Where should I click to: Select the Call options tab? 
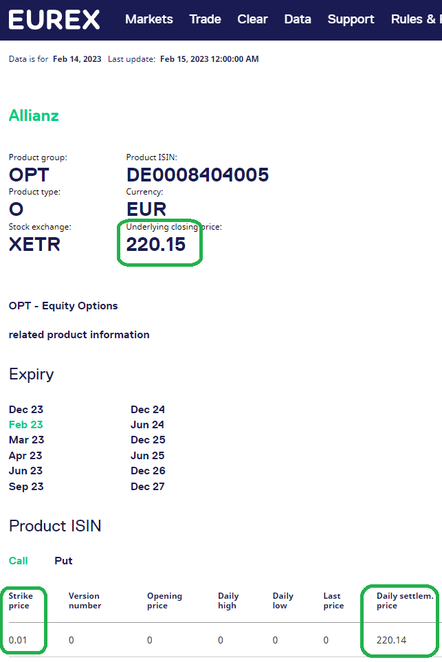coord(19,561)
